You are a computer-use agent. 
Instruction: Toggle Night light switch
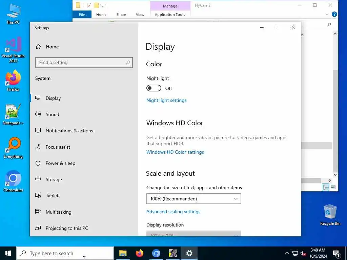click(x=154, y=88)
